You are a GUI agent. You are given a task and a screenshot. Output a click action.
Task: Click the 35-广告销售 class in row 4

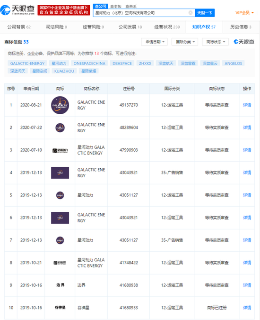click(172, 173)
